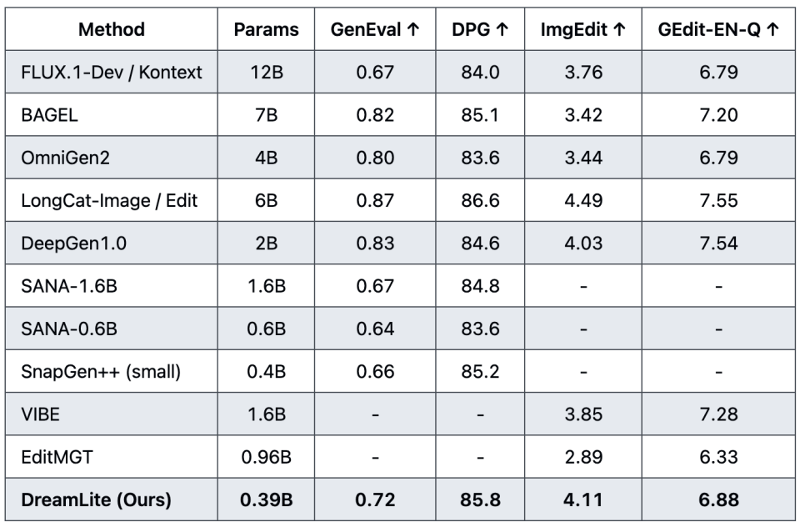Click the 0.39B params value
The height and width of the screenshot is (527, 800).
click(x=266, y=499)
